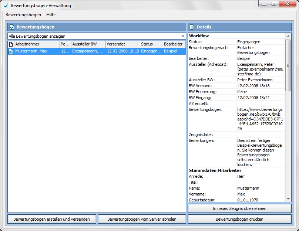Click the Details scrollbar down arrow

pos(288,199)
